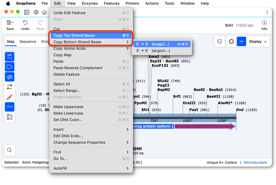Open the Primers menu

tap(132, 3)
